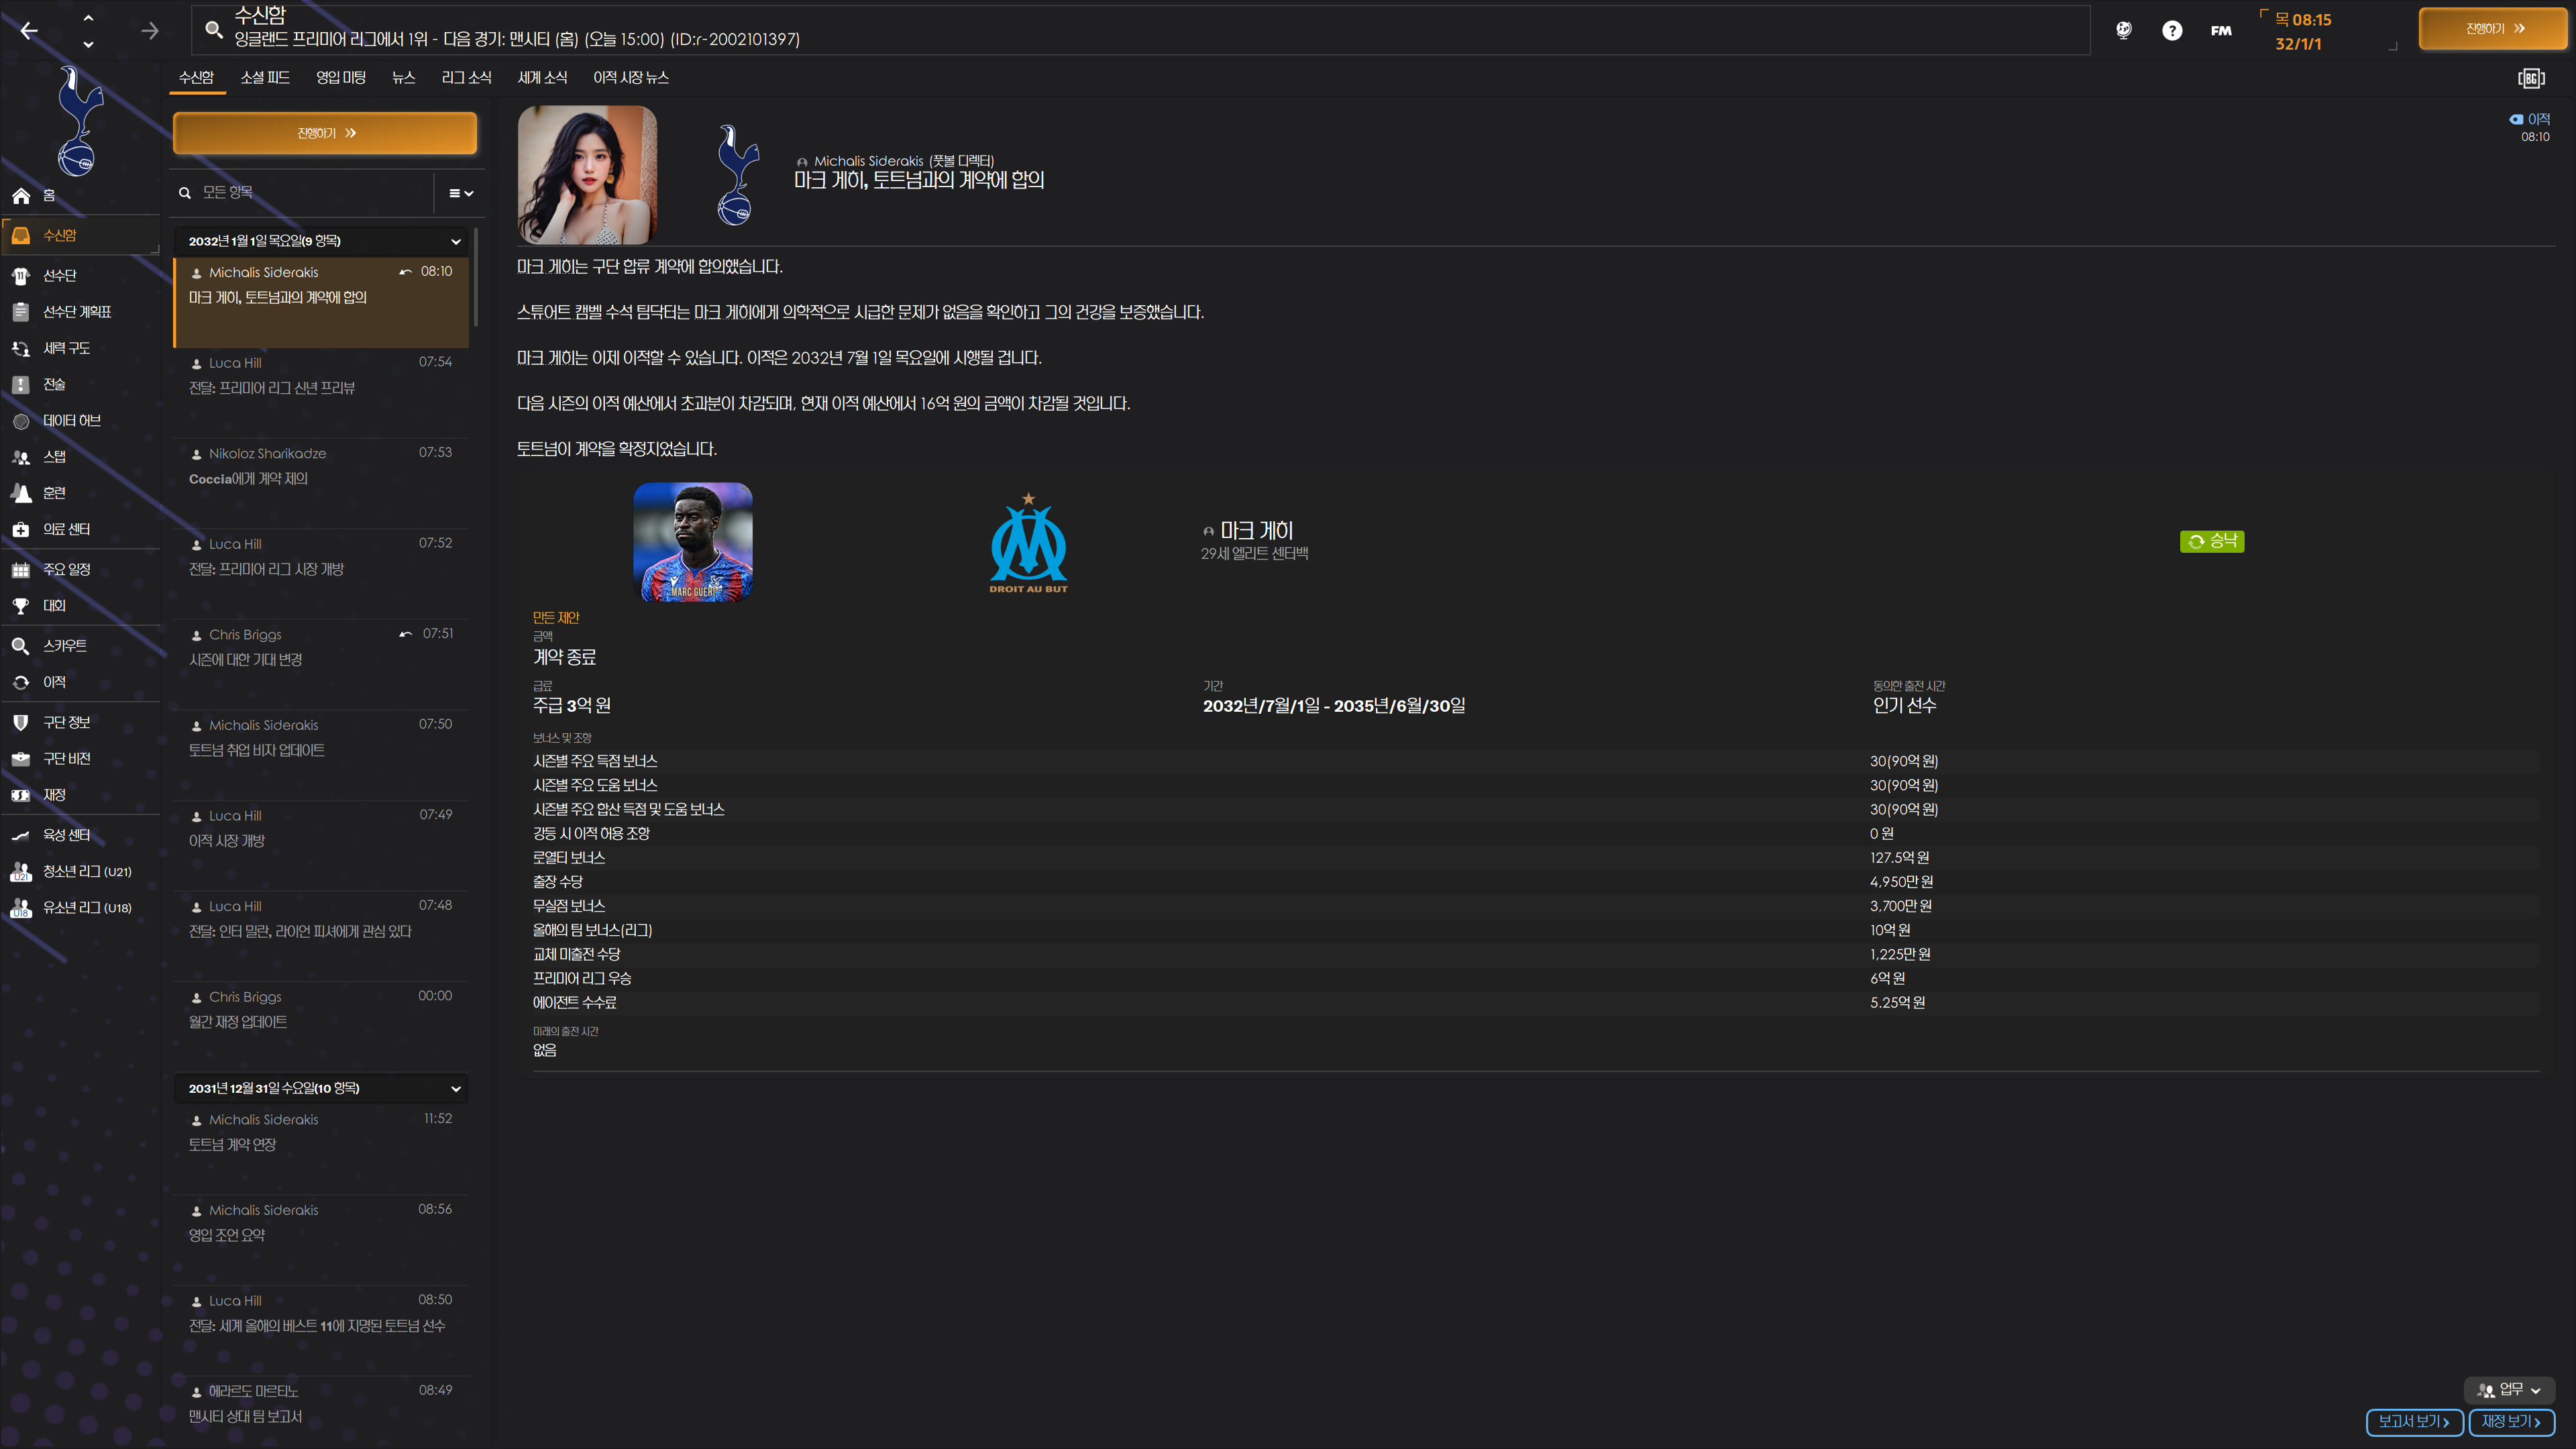Open 스카우트 (Scouting) in the sidebar
The height and width of the screenshot is (1449, 2576).
[64, 646]
